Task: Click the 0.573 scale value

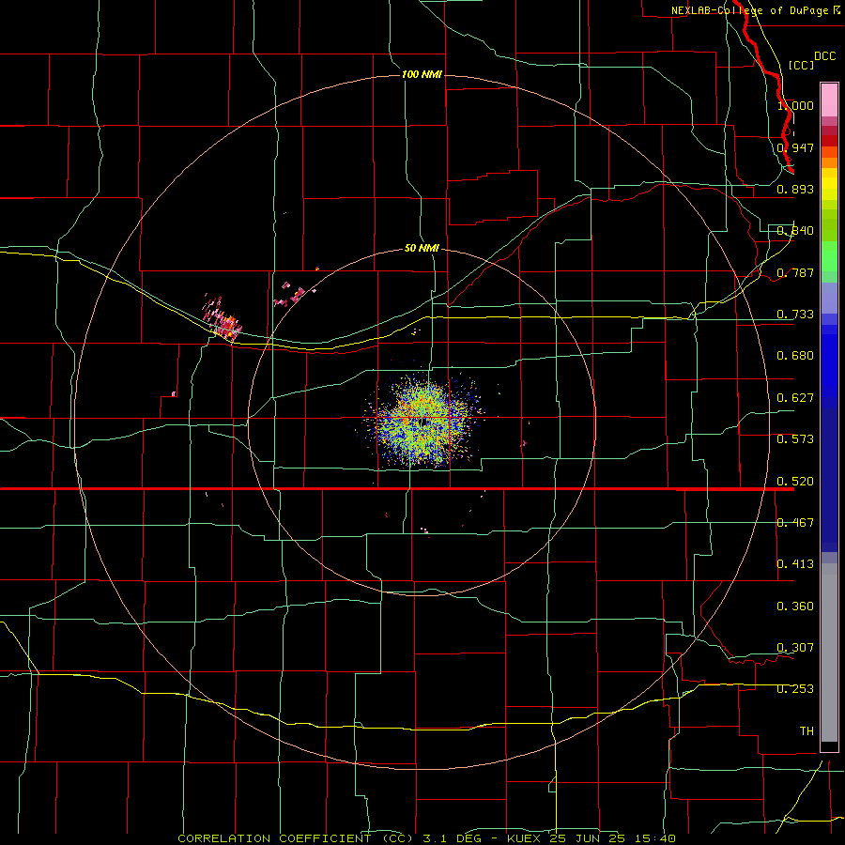Action: tap(795, 439)
